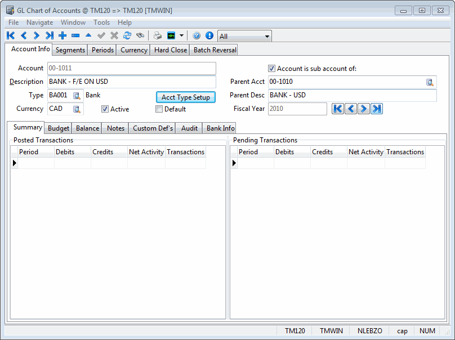The image size is (455, 340).
Task: Enable the Default checkbox
Action: [x=159, y=109]
